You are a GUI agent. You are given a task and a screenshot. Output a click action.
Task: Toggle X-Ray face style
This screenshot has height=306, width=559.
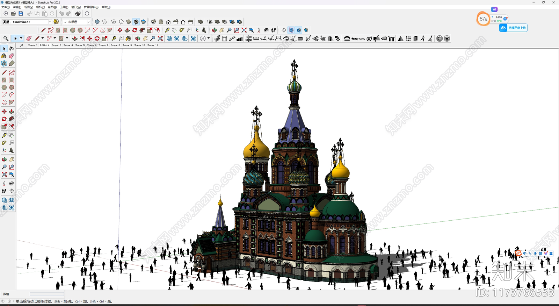(x=97, y=22)
